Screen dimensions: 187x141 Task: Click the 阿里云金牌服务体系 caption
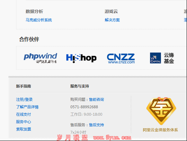pos(160,130)
